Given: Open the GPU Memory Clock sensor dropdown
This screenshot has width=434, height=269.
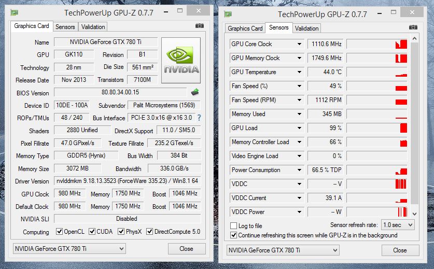Looking at the screenshot, I should click(x=299, y=58).
